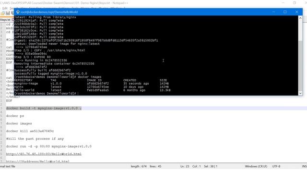This screenshot has width=307, height=173.
Task: Click the SIZE column header in terminal
Action: [x=163, y=80]
